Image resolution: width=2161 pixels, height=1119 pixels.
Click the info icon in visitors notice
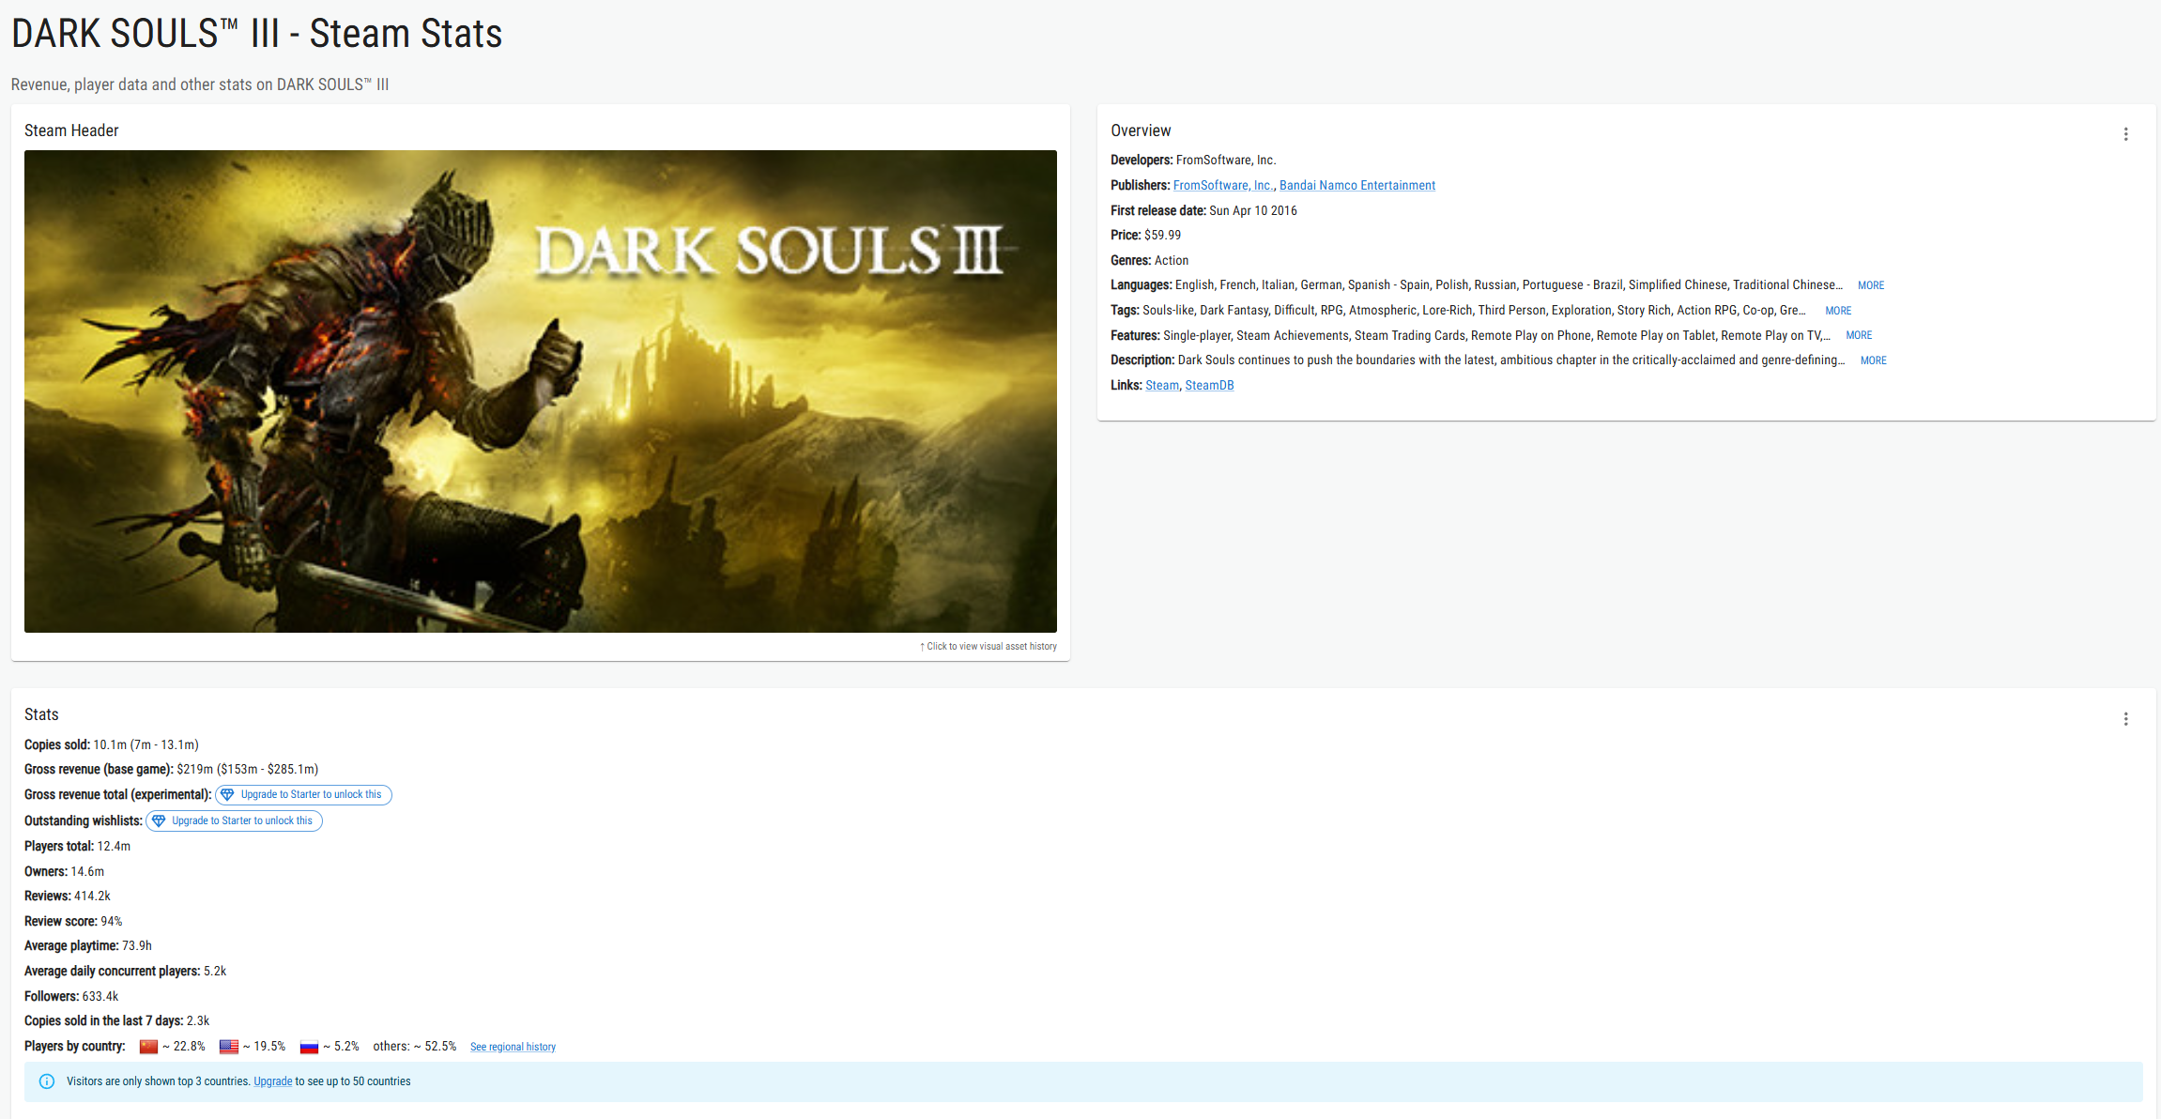47,1081
